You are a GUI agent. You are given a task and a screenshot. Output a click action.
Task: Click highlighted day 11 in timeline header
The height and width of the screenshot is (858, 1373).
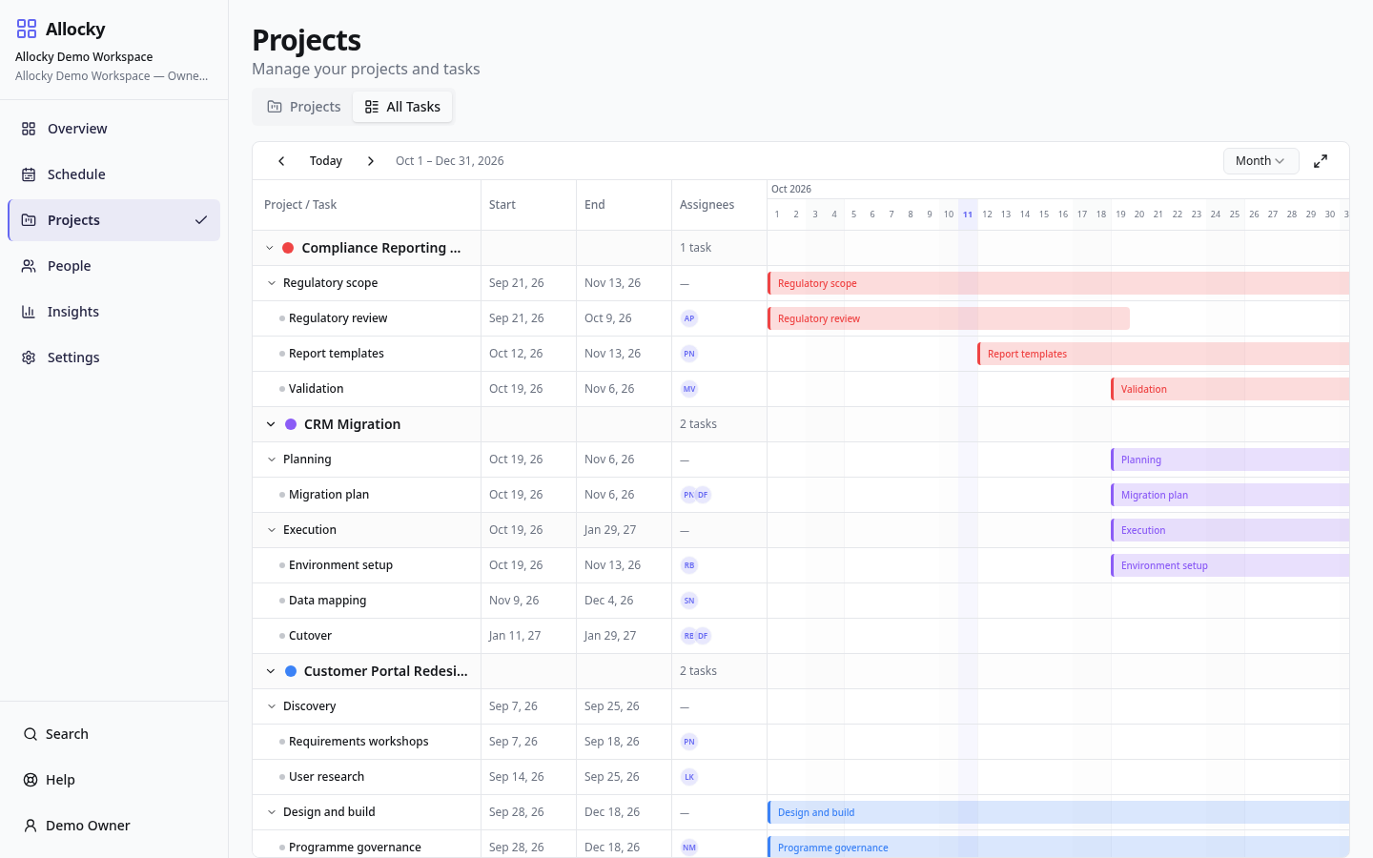point(968,214)
